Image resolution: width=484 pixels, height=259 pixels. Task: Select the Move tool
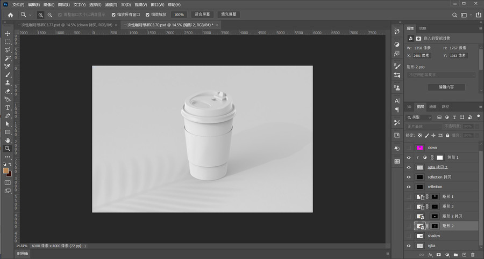pyautogui.click(x=8, y=33)
